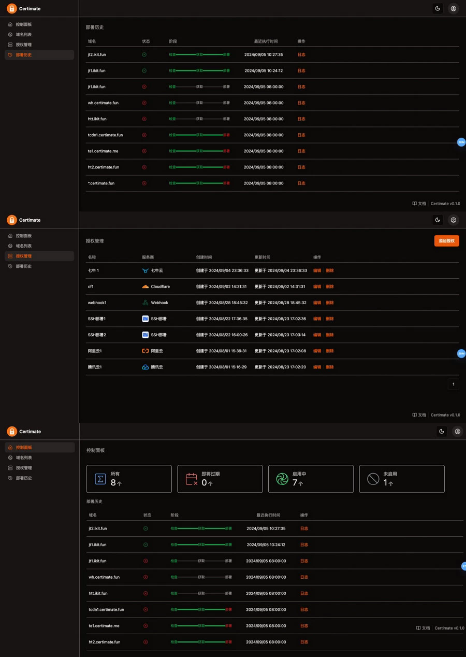This screenshot has width=466, height=657.
Task: Toggle the moon theme switch above 添加授权
Action: [438, 220]
